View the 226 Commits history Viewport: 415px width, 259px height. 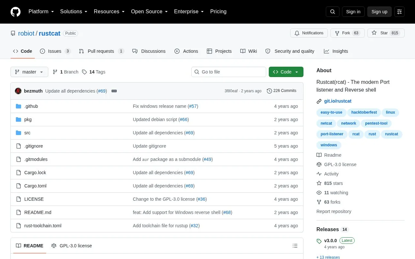(281, 91)
